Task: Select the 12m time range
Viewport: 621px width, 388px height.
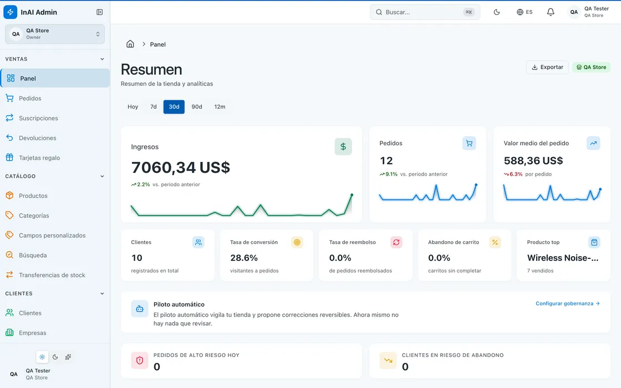Action: click(x=220, y=107)
